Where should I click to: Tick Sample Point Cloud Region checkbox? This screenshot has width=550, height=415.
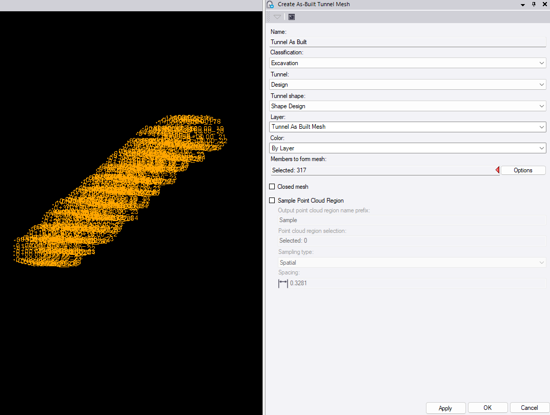click(272, 201)
